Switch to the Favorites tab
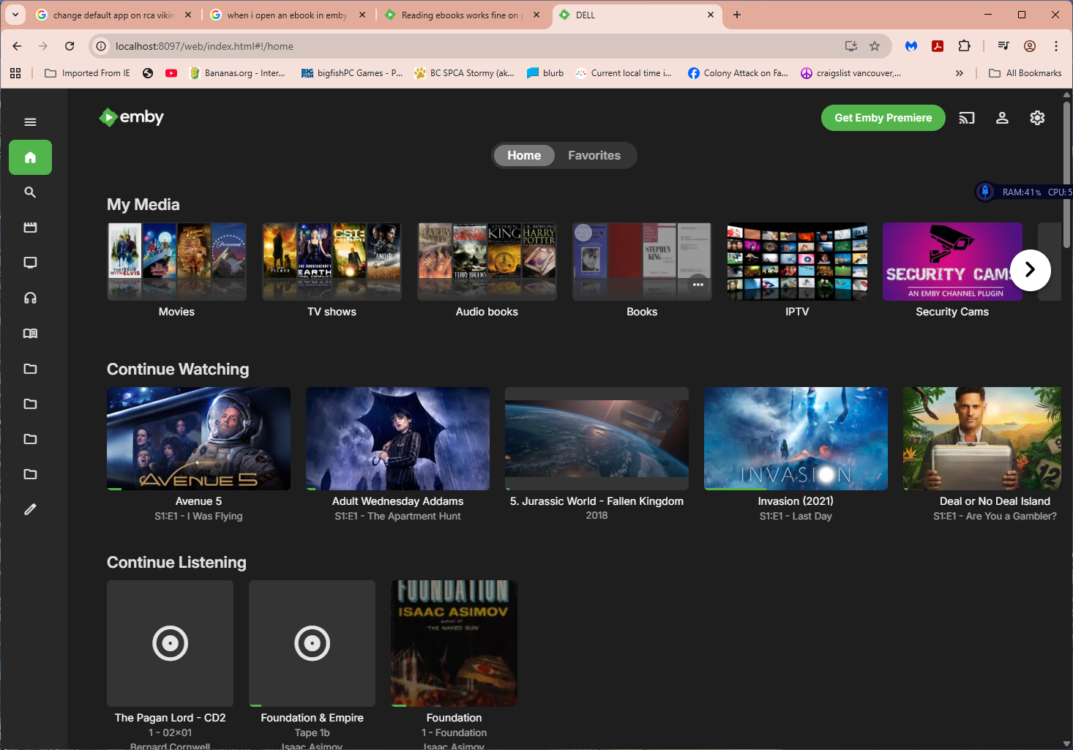This screenshot has width=1073, height=750. click(594, 155)
